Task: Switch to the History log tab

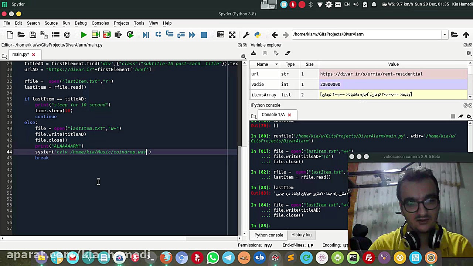Action: click(x=301, y=235)
